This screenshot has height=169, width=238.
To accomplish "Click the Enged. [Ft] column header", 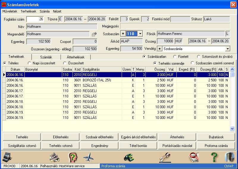I will pos(187,69).
